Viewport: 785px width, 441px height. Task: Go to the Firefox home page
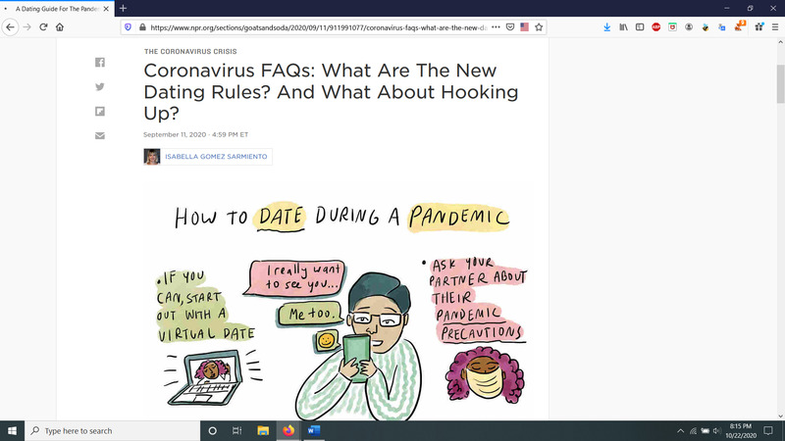[61, 26]
